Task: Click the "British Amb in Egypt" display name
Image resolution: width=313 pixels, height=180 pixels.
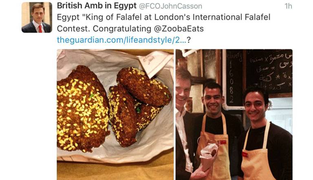Action: pos(97,6)
